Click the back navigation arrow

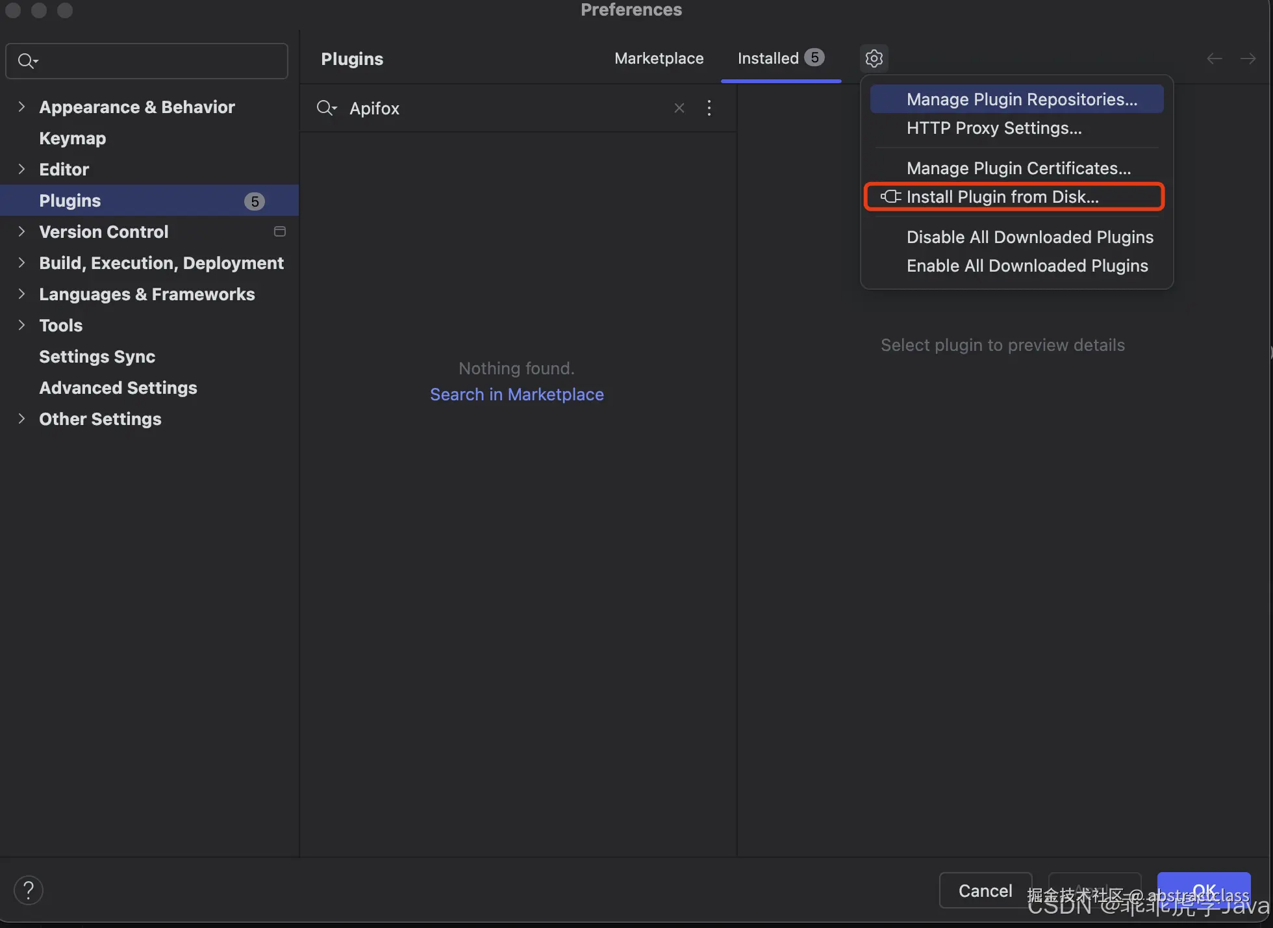tap(1214, 58)
